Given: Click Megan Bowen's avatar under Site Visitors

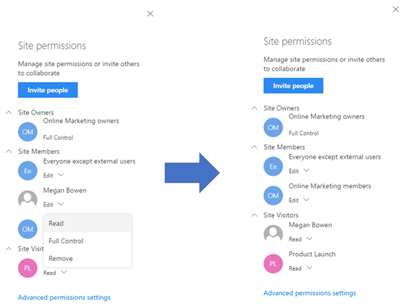Looking at the screenshot, I should pos(273,234).
